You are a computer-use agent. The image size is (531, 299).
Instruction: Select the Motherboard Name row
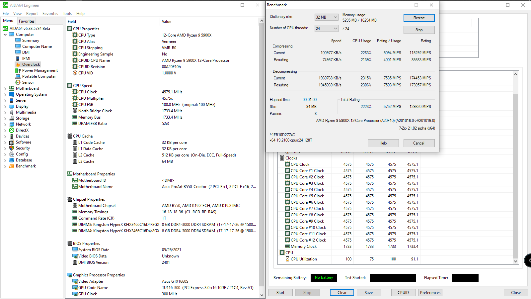(x=162, y=187)
